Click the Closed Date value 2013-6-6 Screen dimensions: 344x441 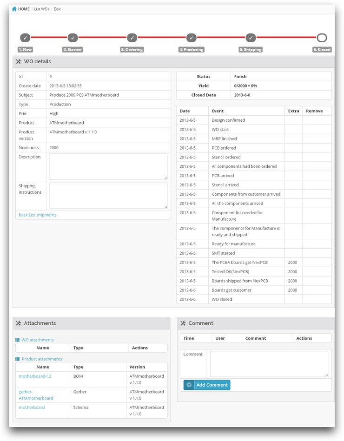click(242, 95)
